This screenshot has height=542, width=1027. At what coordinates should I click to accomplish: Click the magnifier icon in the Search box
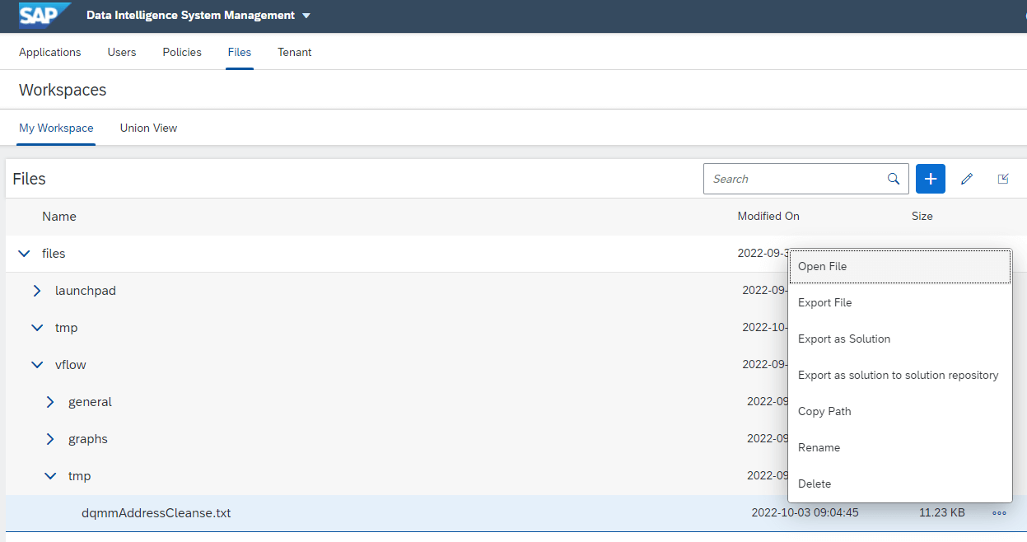pos(894,179)
